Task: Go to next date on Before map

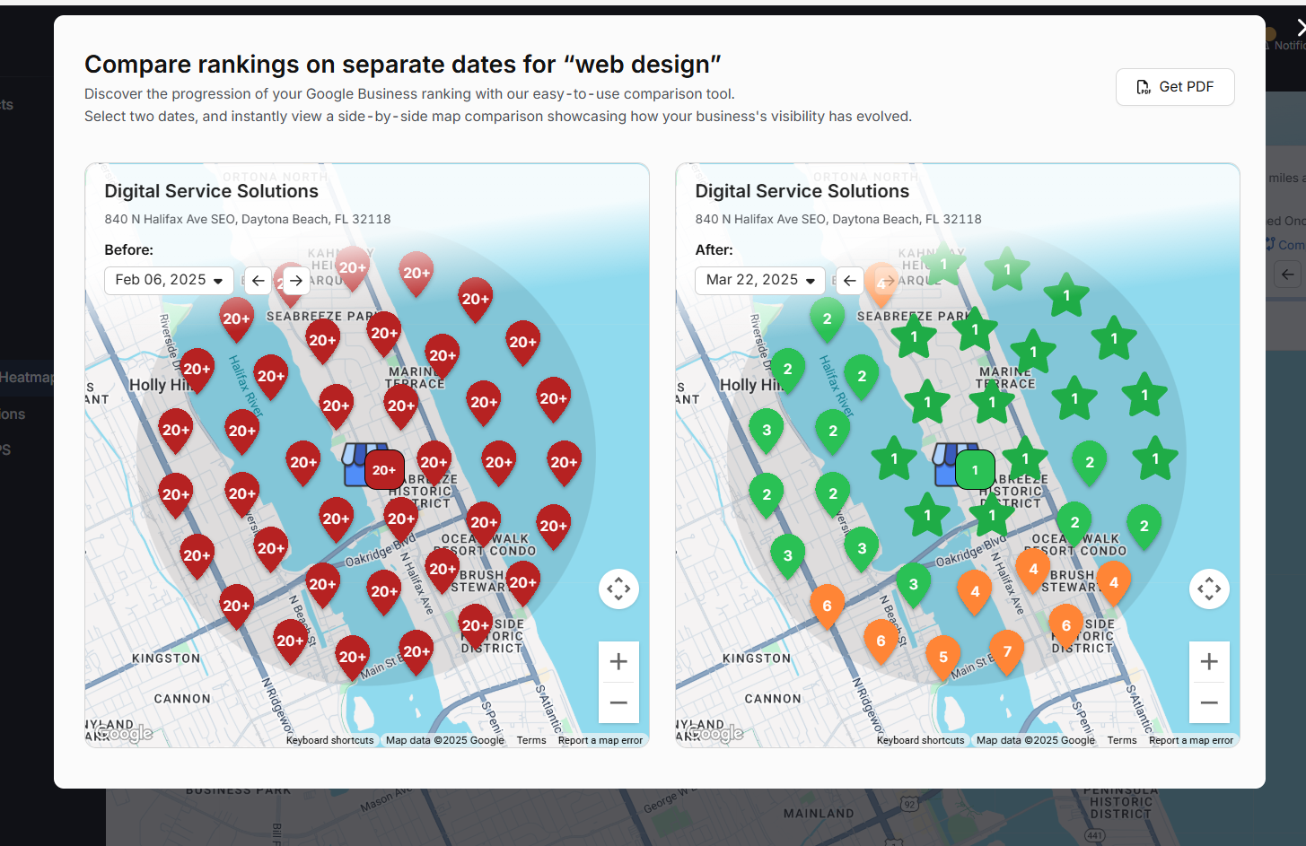Action: tap(295, 281)
